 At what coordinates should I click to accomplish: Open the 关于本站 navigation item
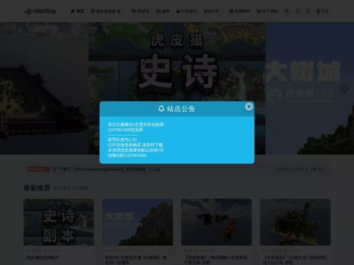pyautogui.click(x=267, y=11)
